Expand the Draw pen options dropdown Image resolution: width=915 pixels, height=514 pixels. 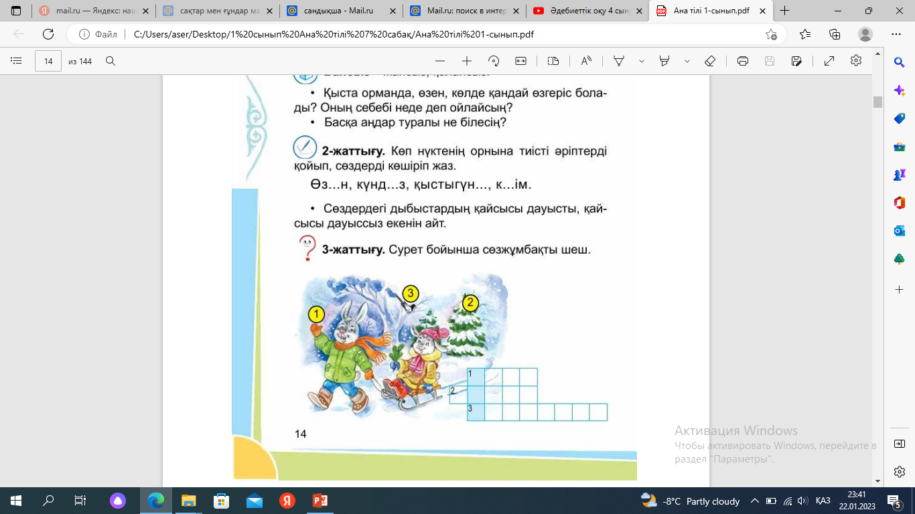click(x=641, y=61)
